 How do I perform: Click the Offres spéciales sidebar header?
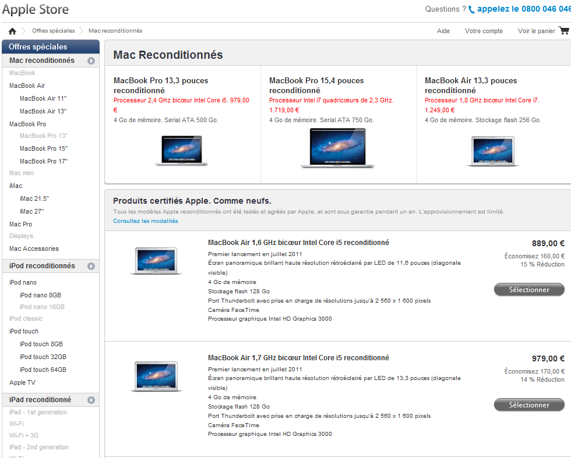(51, 47)
